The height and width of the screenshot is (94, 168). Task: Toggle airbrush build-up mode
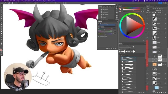[44, 3]
